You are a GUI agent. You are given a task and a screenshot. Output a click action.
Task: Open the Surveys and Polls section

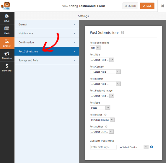pos(47,60)
